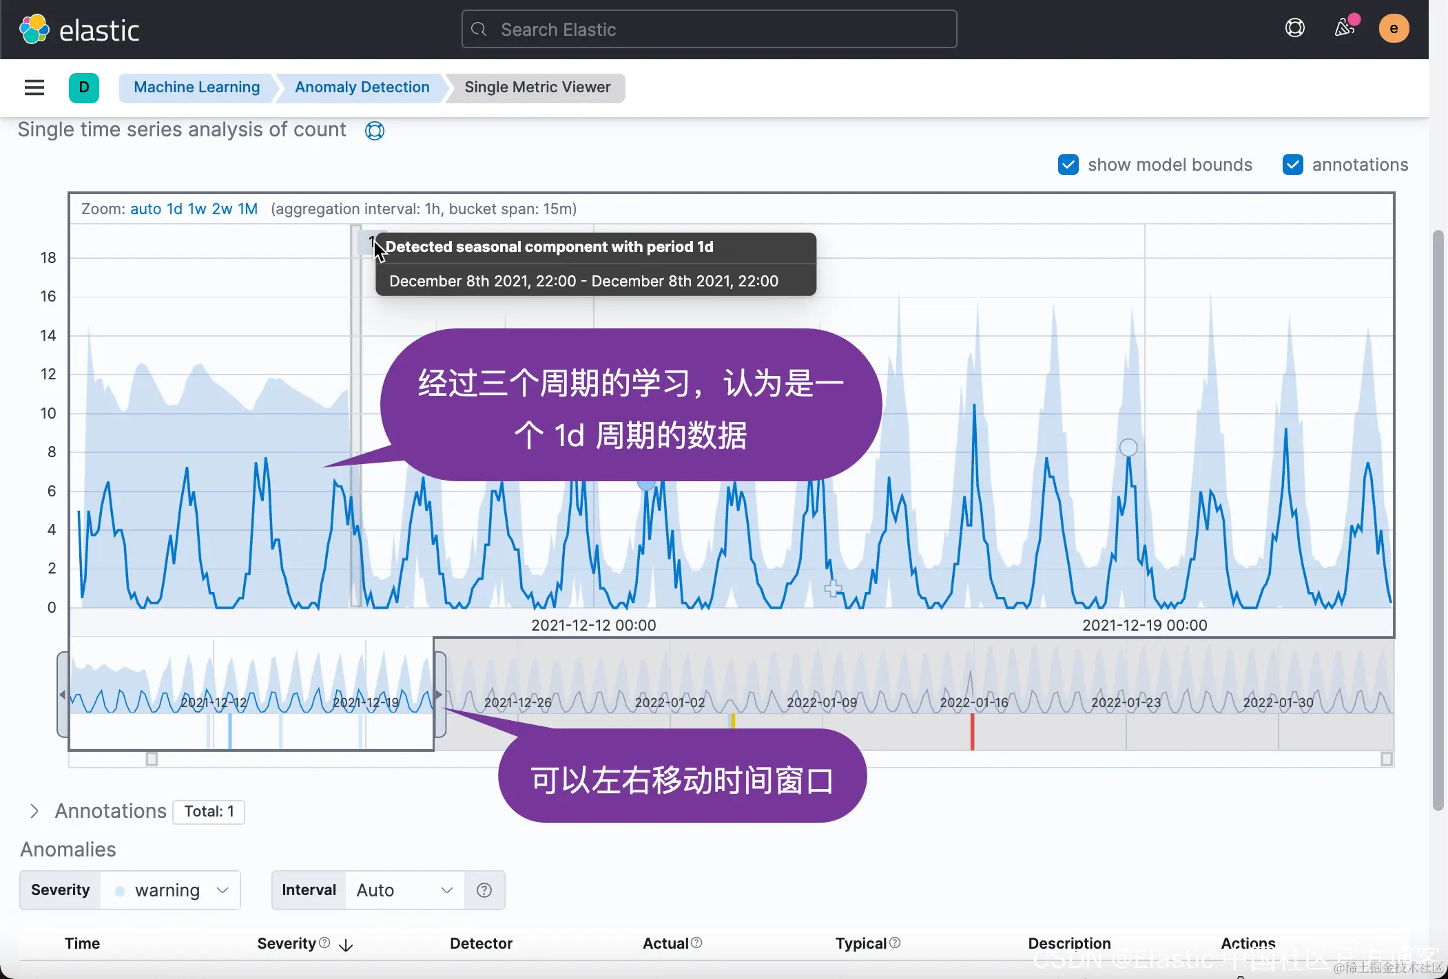Disable the annotations checkbox
1448x979 pixels.
(x=1292, y=165)
